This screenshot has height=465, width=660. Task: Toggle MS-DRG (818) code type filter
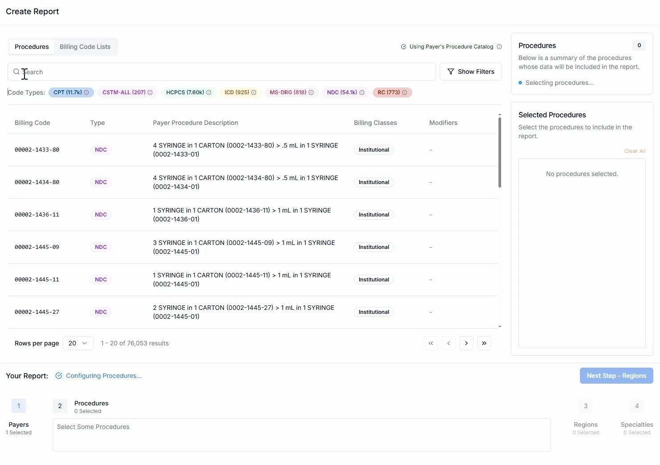coord(292,92)
